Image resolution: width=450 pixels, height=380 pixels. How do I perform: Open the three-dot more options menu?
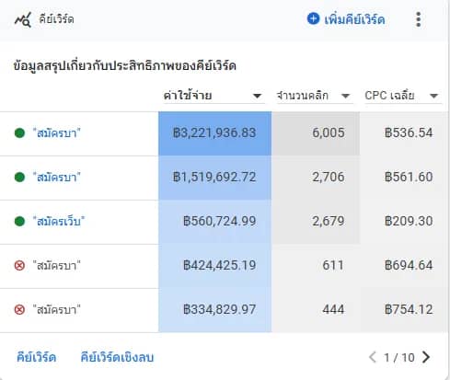tap(419, 19)
